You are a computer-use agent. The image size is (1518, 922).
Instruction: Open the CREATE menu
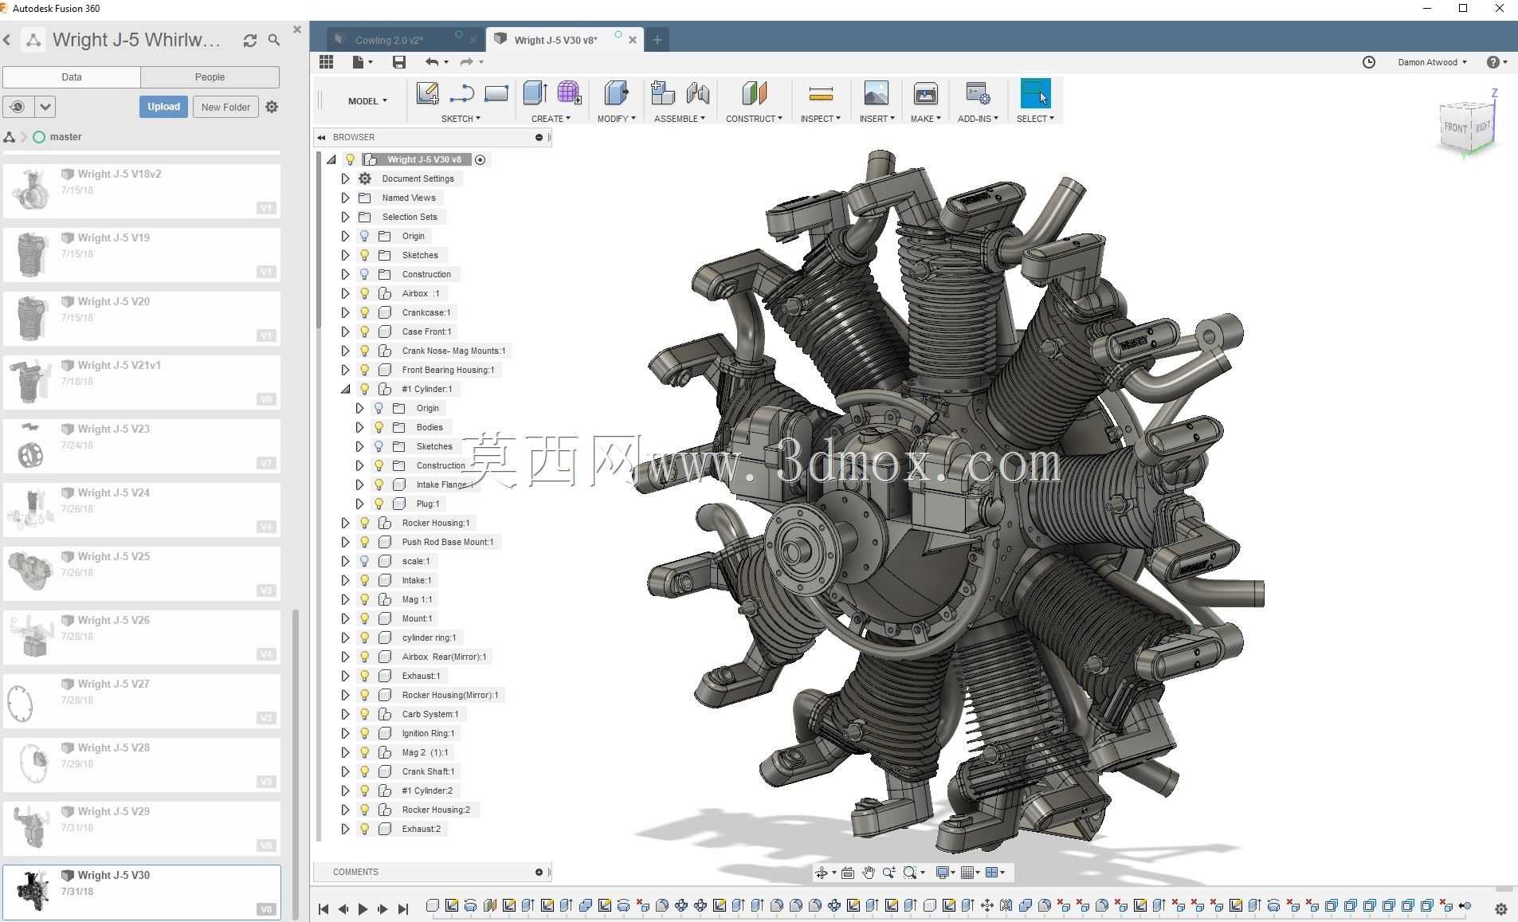coord(551,119)
